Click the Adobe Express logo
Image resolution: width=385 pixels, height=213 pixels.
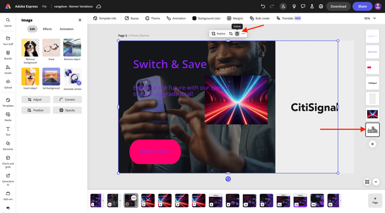(x=8, y=6)
